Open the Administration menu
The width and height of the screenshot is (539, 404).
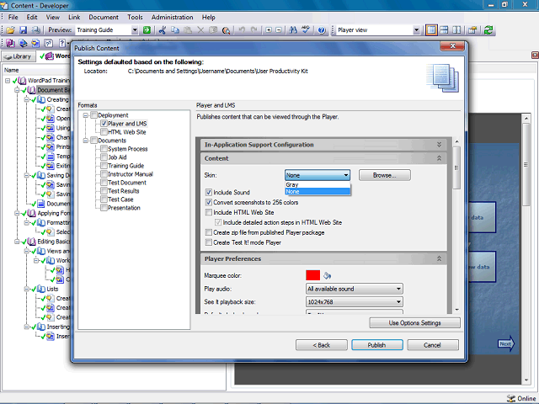click(172, 17)
